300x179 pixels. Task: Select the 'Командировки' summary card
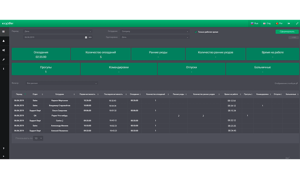click(119, 69)
